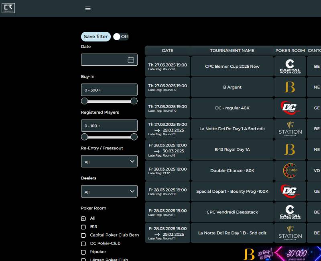Click DC Poker logo for DC - regular 40K
The image size is (321, 261).
(290, 108)
